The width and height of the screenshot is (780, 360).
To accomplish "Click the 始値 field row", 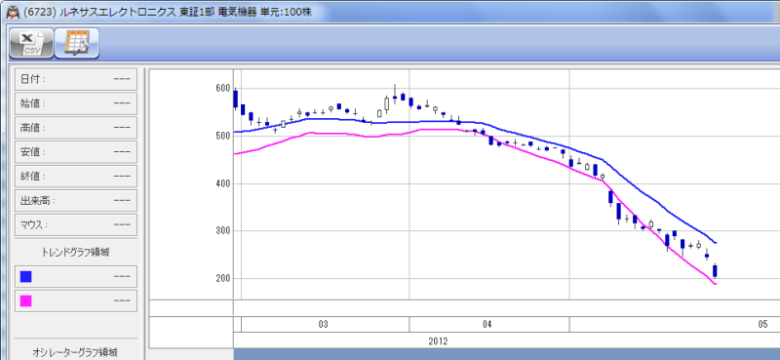I will tap(76, 103).
